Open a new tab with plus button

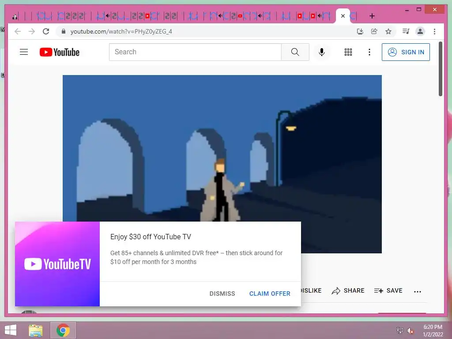[372, 16]
